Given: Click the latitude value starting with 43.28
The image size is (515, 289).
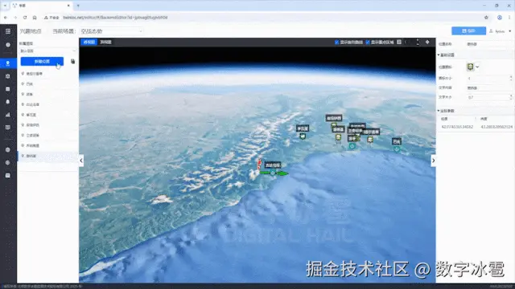Looking at the screenshot, I should click(x=496, y=127).
